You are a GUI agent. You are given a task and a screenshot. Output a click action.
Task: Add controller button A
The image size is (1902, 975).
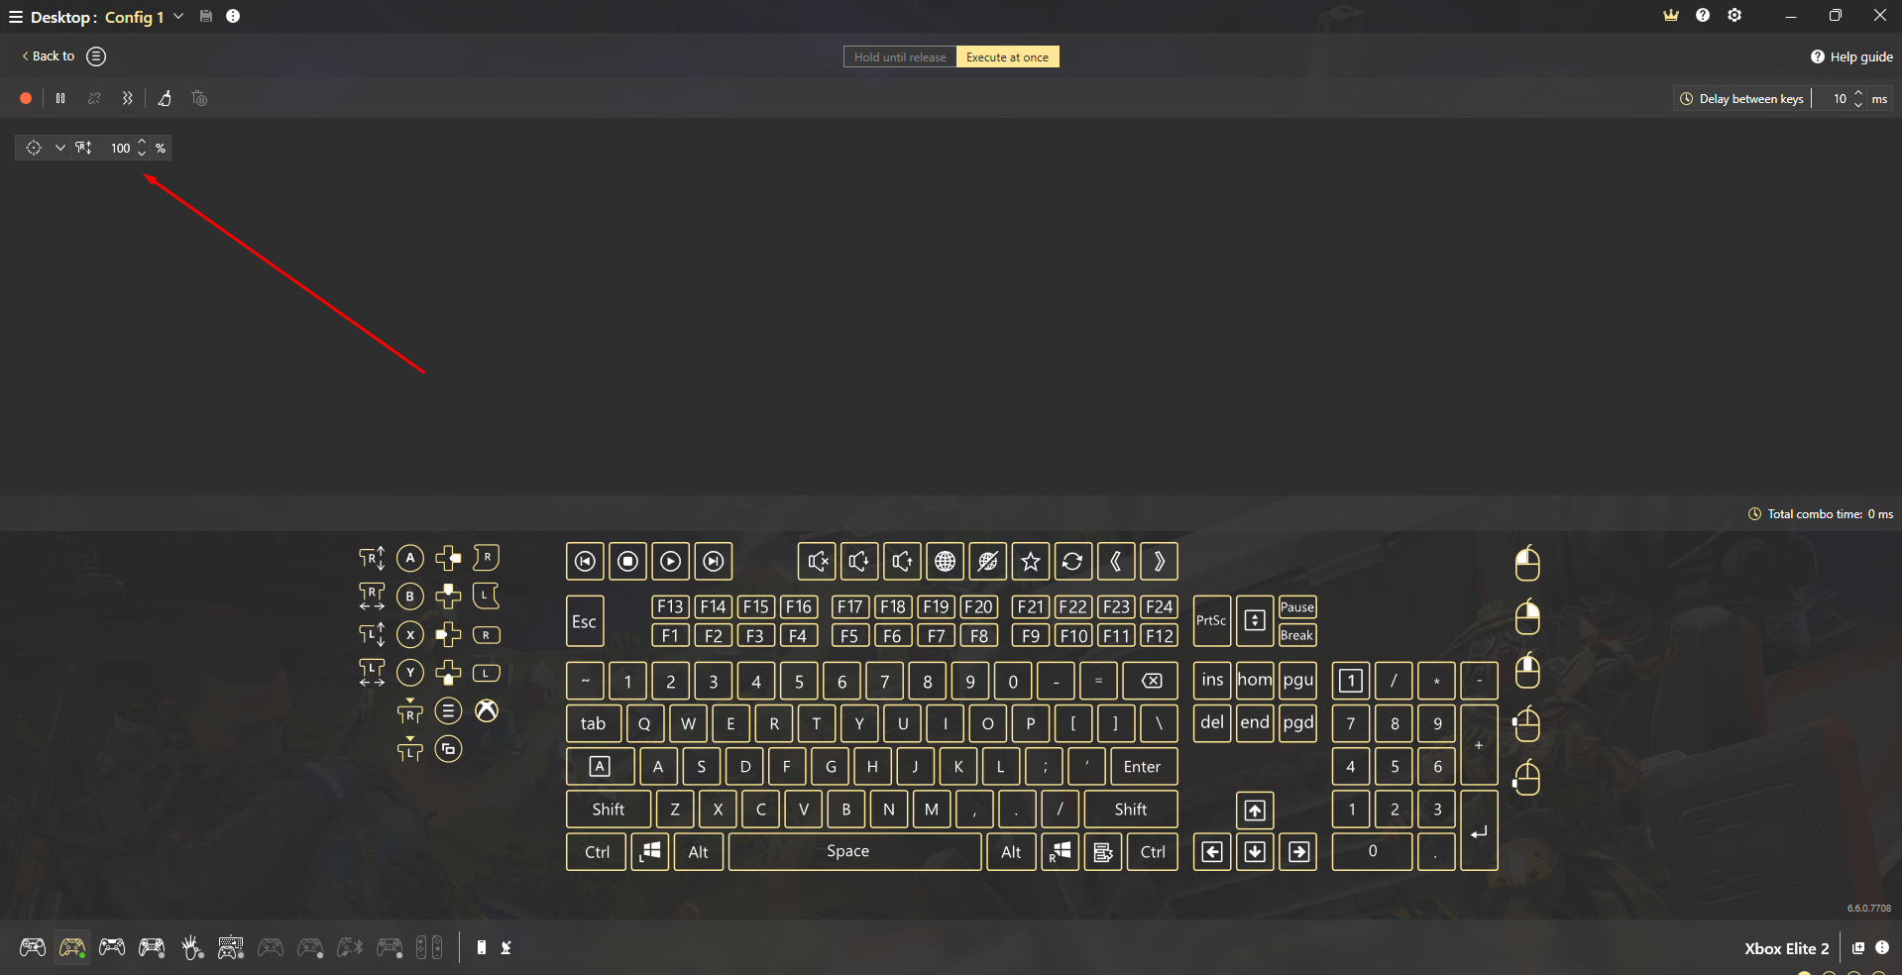[410, 558]
